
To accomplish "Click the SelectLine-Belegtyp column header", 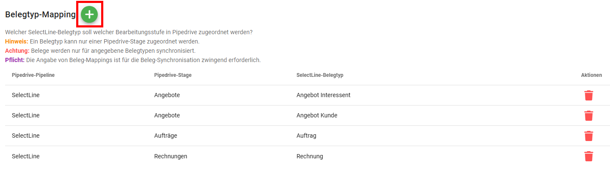I will (320, 75).
